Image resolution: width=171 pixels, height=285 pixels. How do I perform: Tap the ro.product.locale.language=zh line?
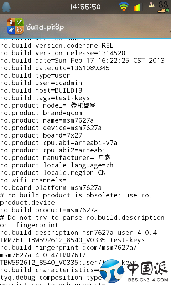57,165
